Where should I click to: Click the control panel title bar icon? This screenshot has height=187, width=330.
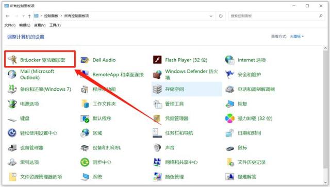pos(7,6)
